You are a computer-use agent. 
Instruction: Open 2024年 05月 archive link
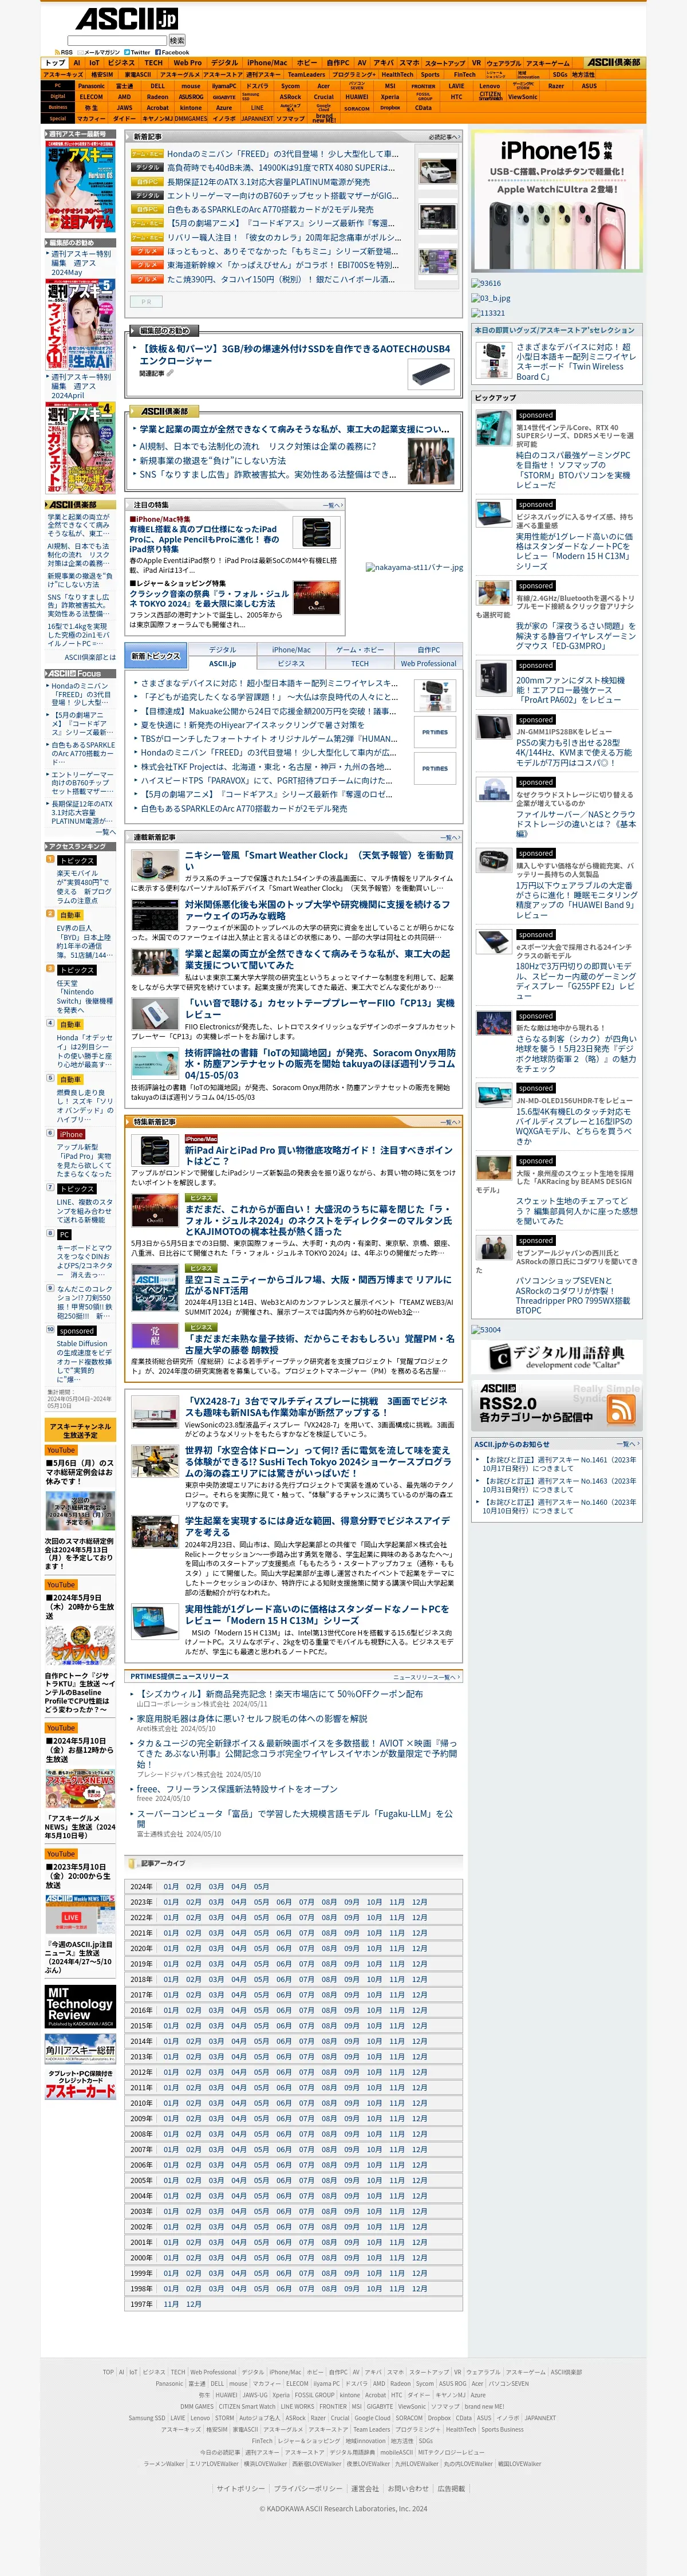pos(261,1887)
